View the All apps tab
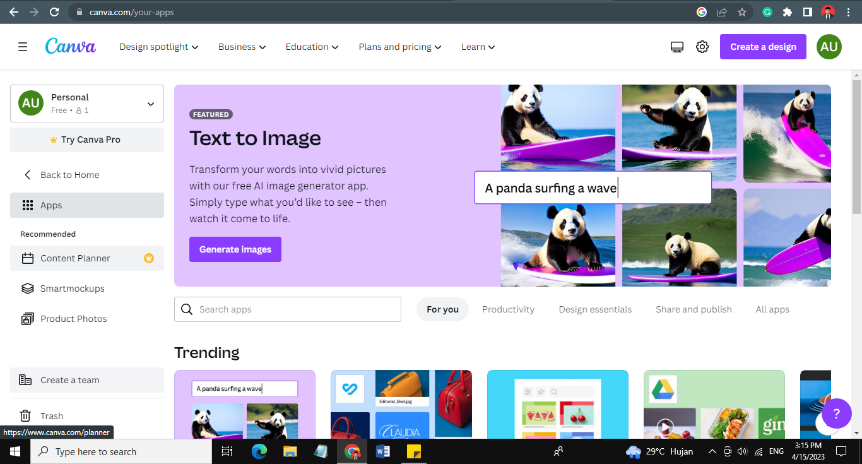Screen dimensions: 862x464 [772, 309]
